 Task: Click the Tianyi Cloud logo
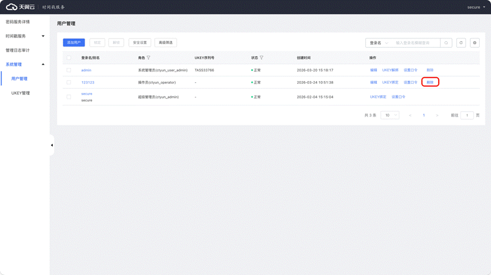click(x=20, y=7)
